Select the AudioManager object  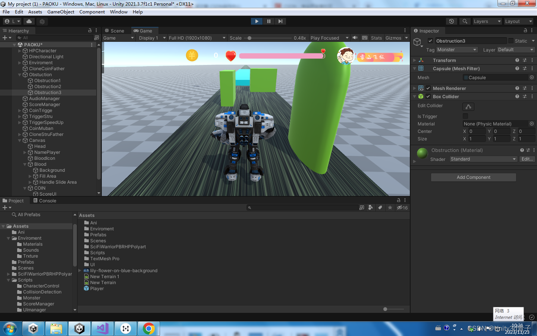coord(44,99)
